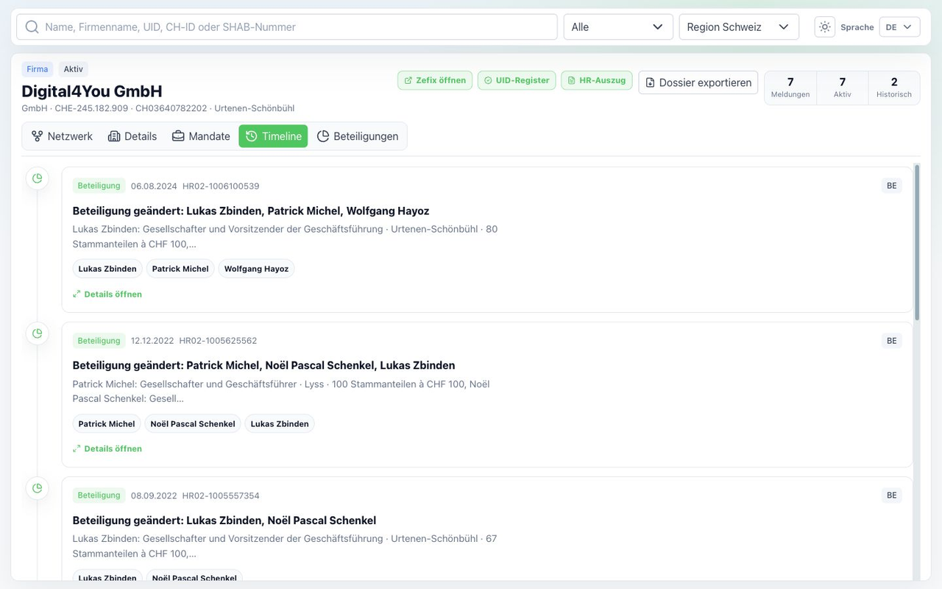Open the DE language dropdown

click(x=899, y=27)
